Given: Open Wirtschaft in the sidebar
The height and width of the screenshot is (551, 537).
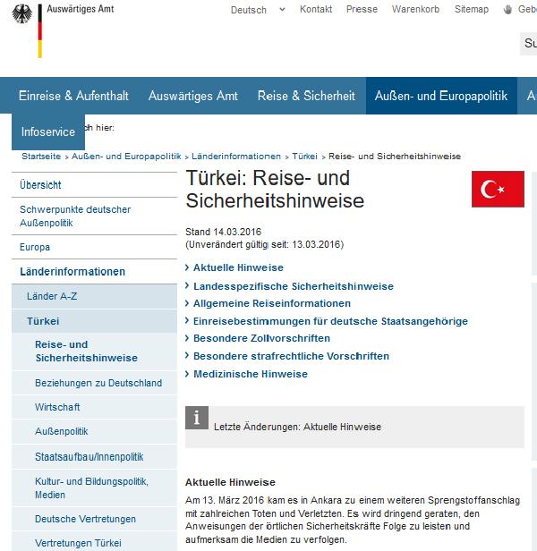Looking at the screenshot, I should tap(94, 407).
